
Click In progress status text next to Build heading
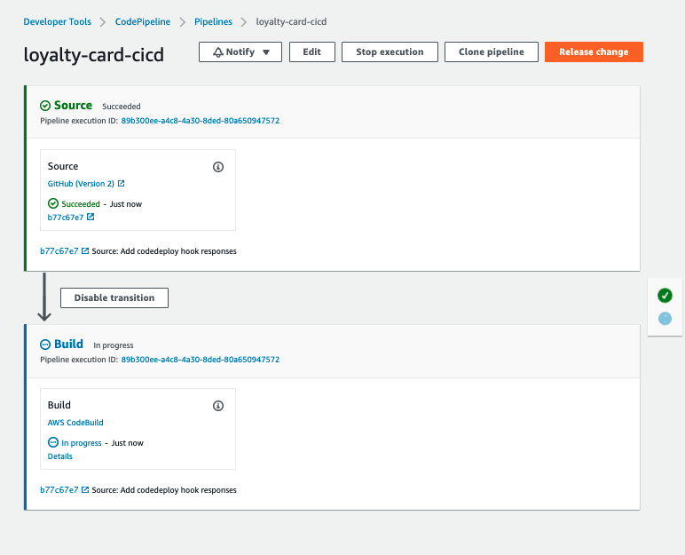pos(114,345)
